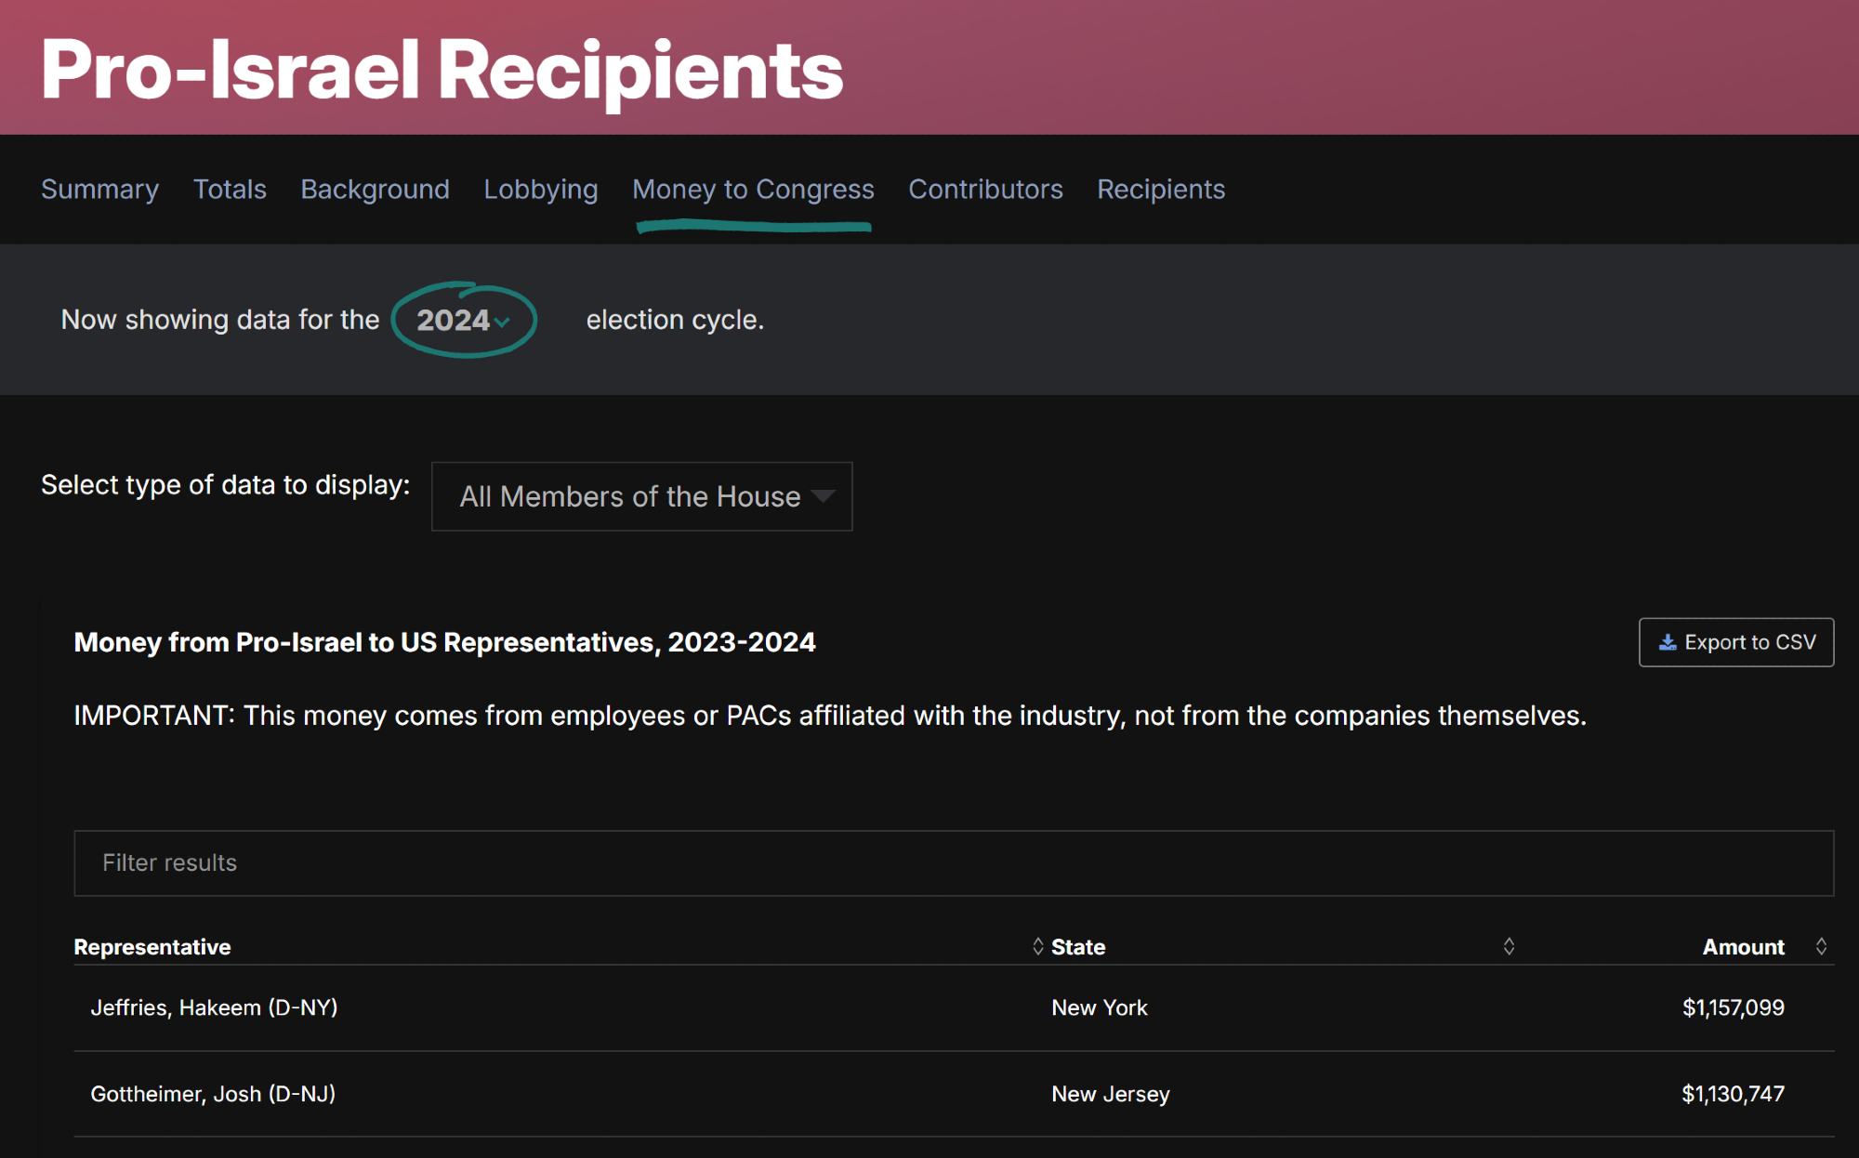Open the Recipients tab

[1161, 189]
